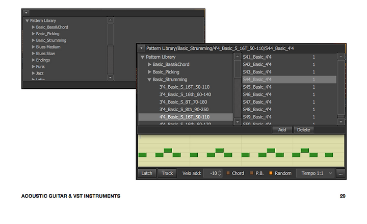This screenshot has width=367, height=224.
Task: Toggle the Latch button
Action: (147, 173)
